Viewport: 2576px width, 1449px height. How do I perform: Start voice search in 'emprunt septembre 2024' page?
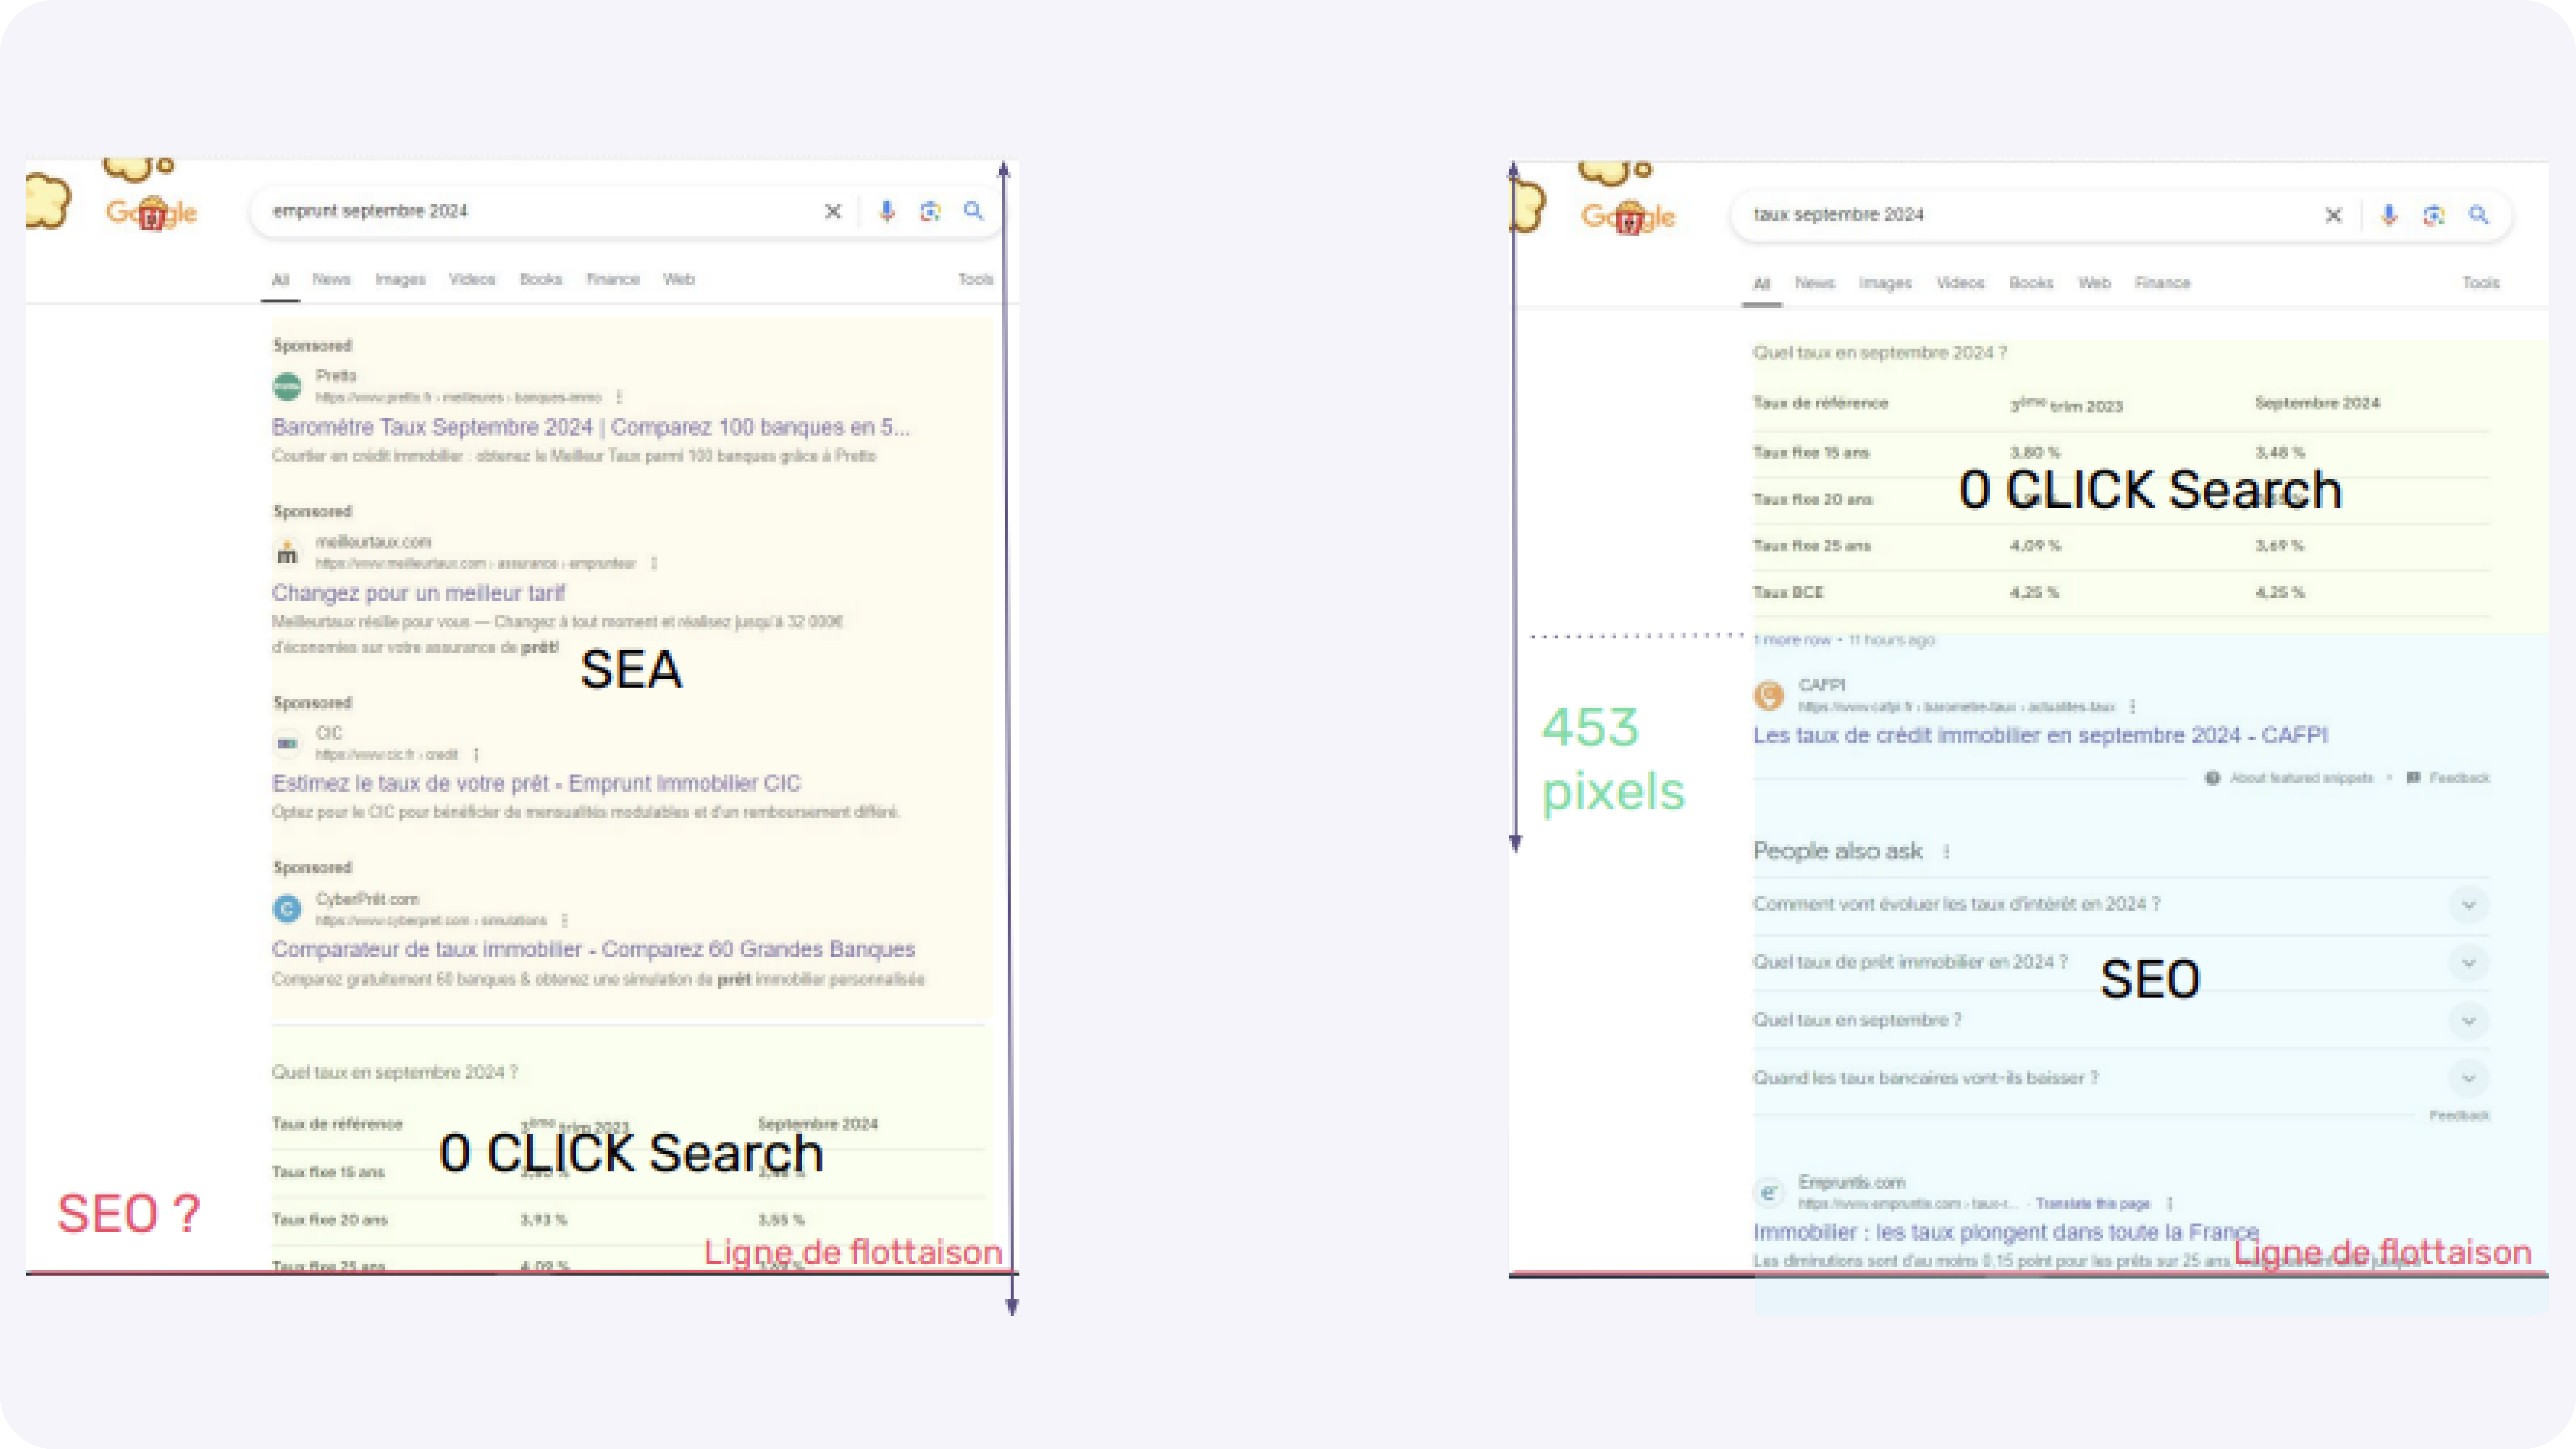pos(887,211)
